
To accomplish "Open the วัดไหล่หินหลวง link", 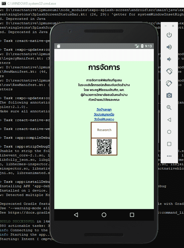I will pos(104,119).
